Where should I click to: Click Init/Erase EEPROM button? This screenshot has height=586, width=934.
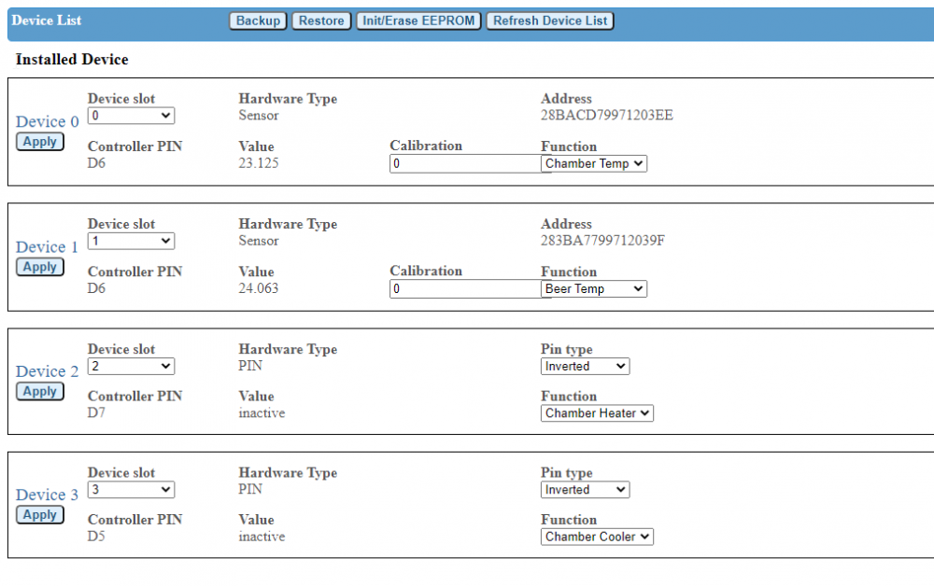pos(418,21)
